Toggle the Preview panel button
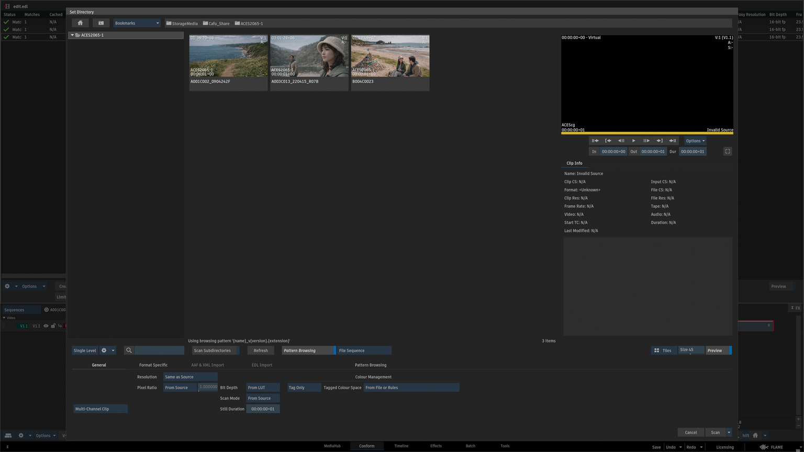Viewport: 804px width, 452px height. click(718, 351)
